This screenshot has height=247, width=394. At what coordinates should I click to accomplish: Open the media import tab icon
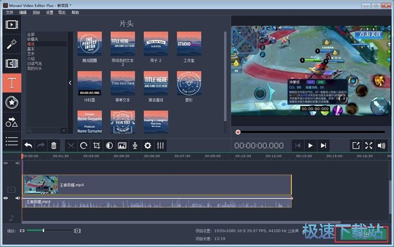[12, 25]
